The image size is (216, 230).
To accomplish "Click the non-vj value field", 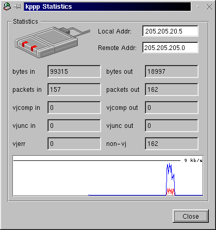I will (172, 144).
